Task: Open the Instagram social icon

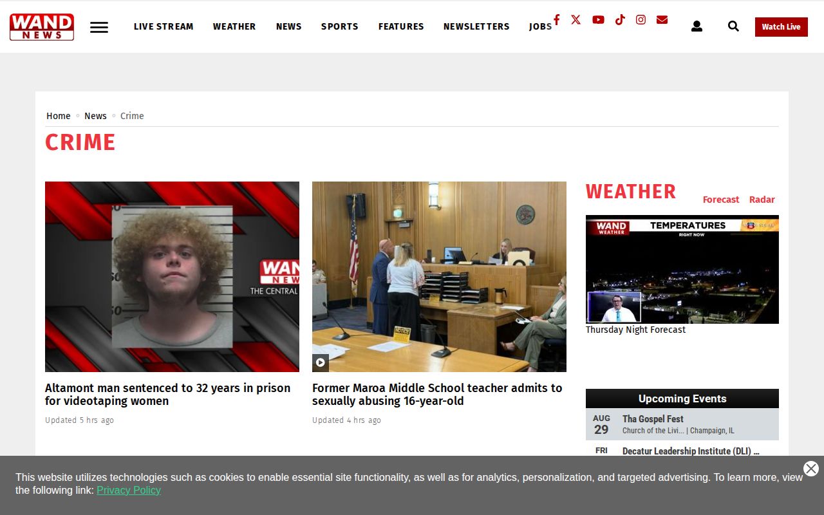Action: [x=641, y=19]
